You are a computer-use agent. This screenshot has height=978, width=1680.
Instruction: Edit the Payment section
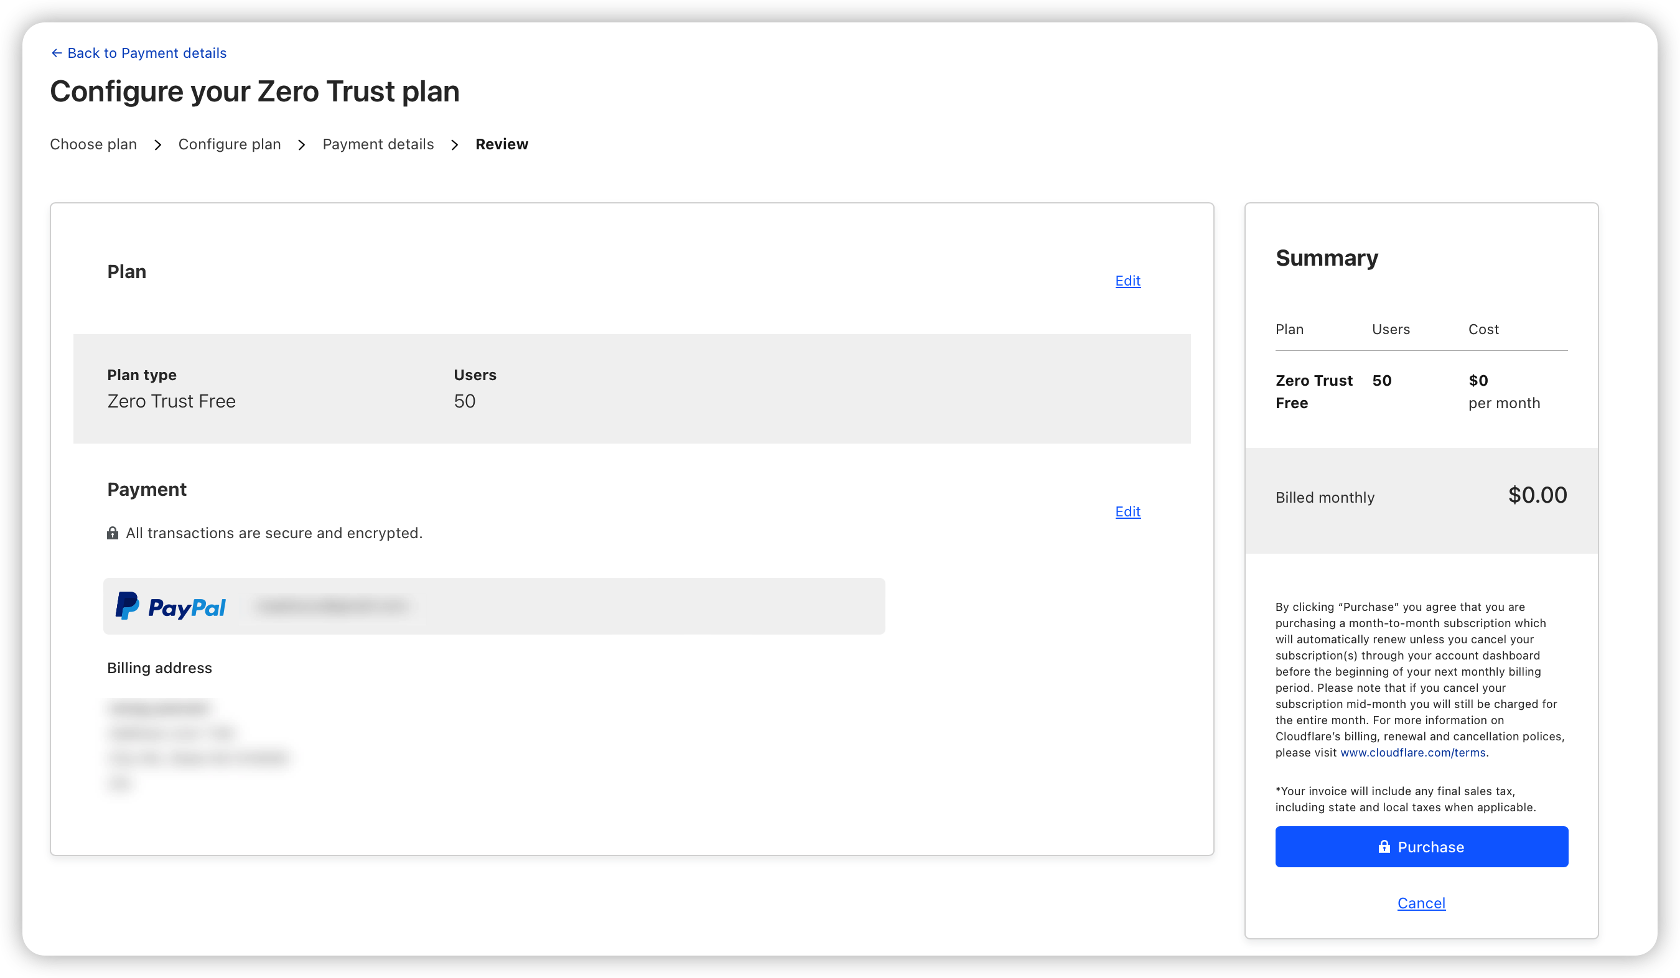(x=1127, y=511)
